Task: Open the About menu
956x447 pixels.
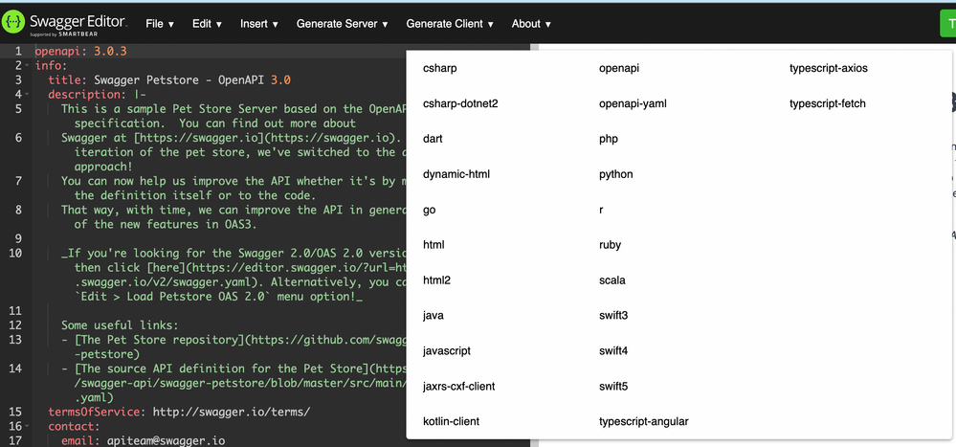Action: (x=531, y=24)
